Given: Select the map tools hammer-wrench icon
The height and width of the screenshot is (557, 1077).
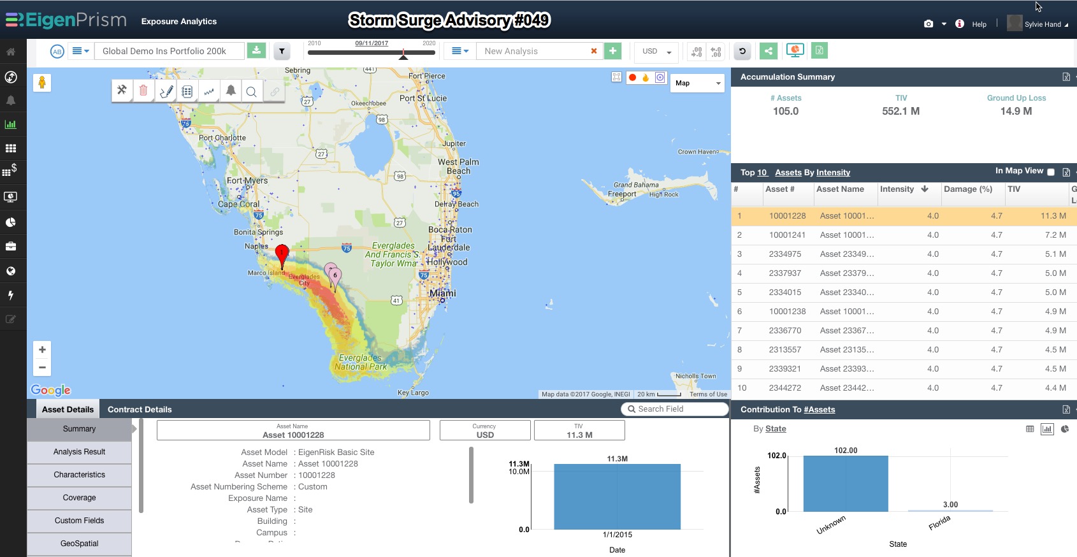Looking at the screenshot, I should tap(122, 91).
